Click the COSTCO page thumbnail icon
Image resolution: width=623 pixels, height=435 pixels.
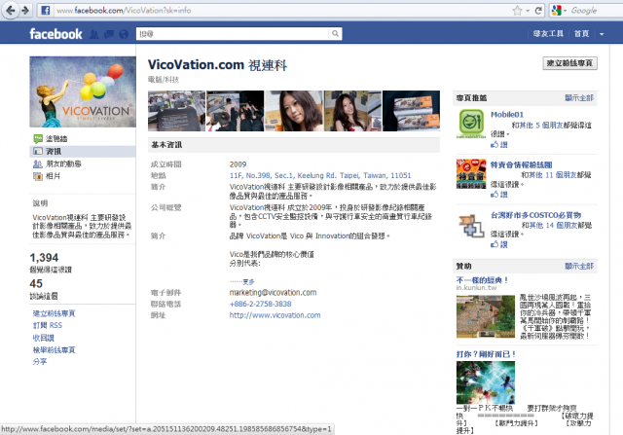tap(471, 225)
